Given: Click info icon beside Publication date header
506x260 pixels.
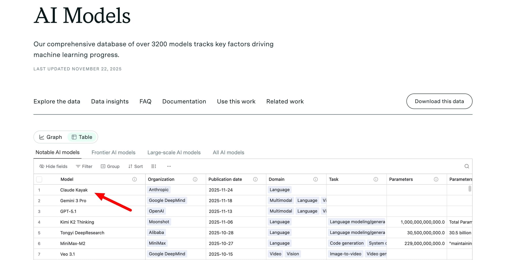Looking at the screenshot, I should (255, 179).
